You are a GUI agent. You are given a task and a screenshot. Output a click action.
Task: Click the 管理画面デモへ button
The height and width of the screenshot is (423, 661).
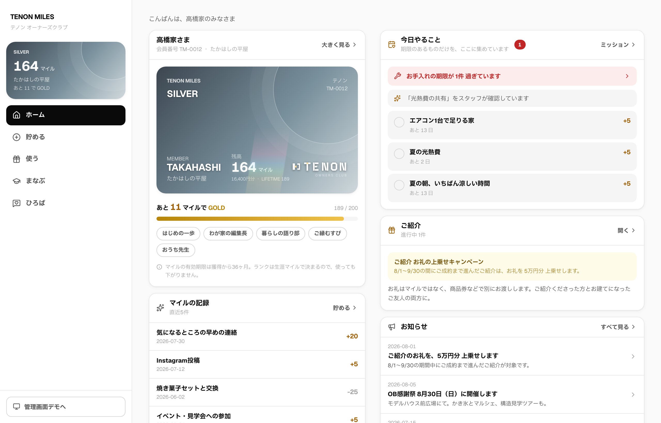(x=66, y=406)
